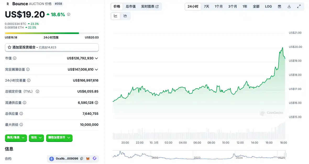Image resolution: width=309 pixels, height=164 pixels.
Task: Expand the 市值 value chevron
Action: coord(96,58)
